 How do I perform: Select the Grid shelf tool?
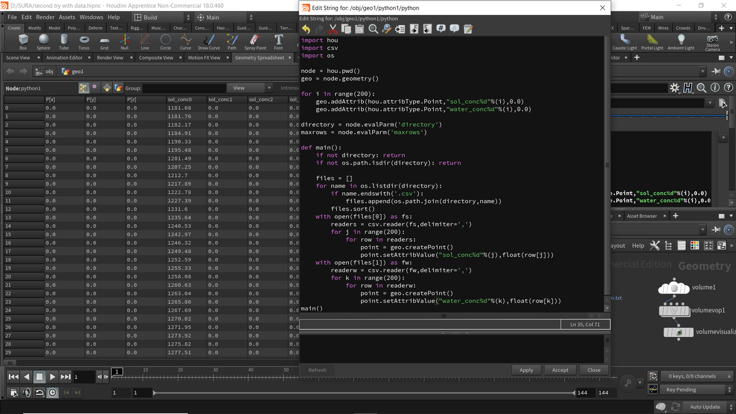pos(104,42)
